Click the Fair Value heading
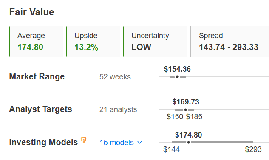269x160 pixels. tap(32, 12)
